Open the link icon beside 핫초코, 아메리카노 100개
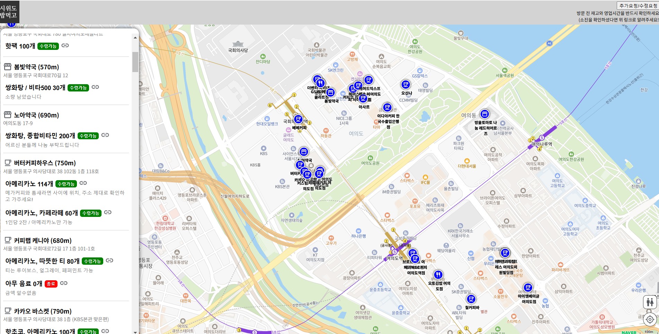 point(105,331)
